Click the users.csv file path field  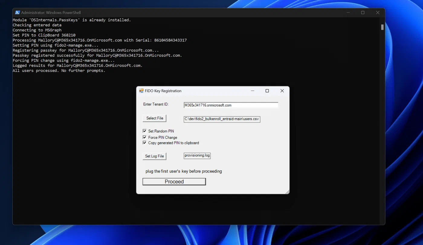tap(222, 119)
